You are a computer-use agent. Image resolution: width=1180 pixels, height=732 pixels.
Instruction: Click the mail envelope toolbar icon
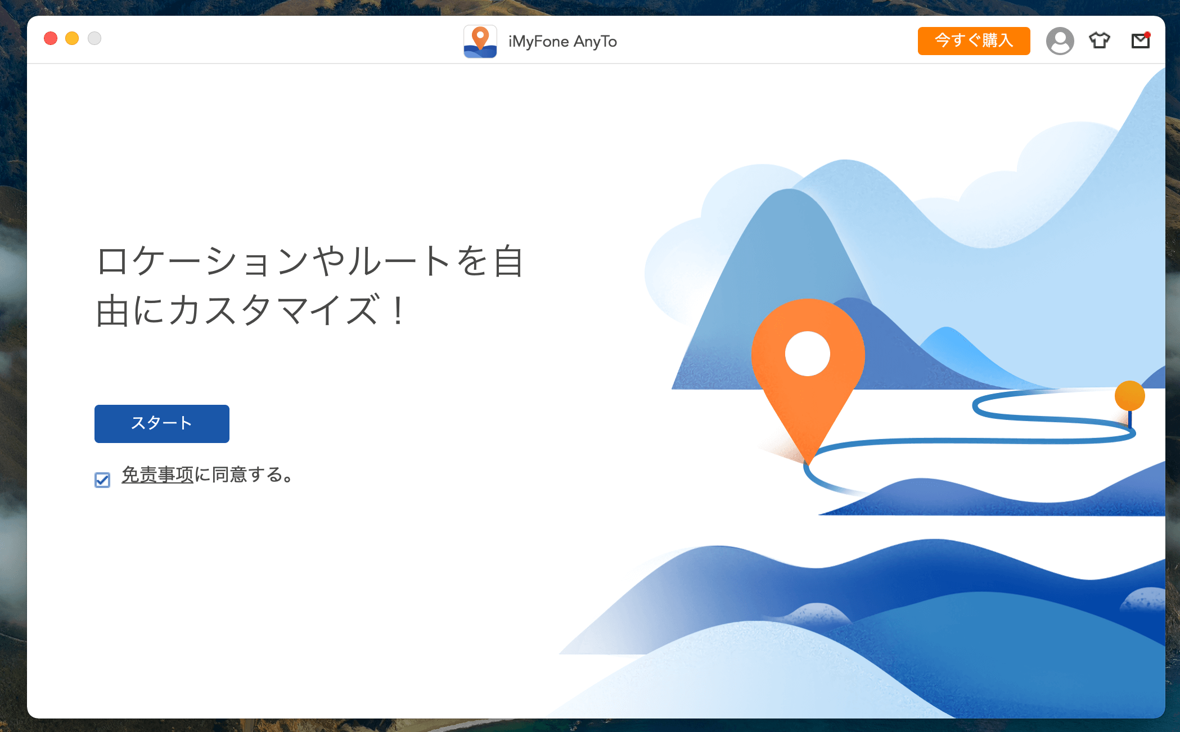pyautogui.click(x=1141, y=39)
